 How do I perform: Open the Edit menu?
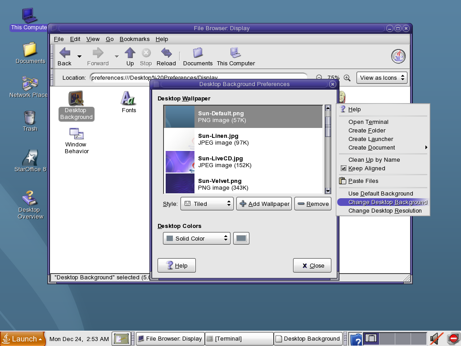coord(75,39)
